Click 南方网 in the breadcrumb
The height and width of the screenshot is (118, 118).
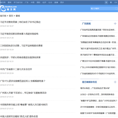tap(3, 16)
